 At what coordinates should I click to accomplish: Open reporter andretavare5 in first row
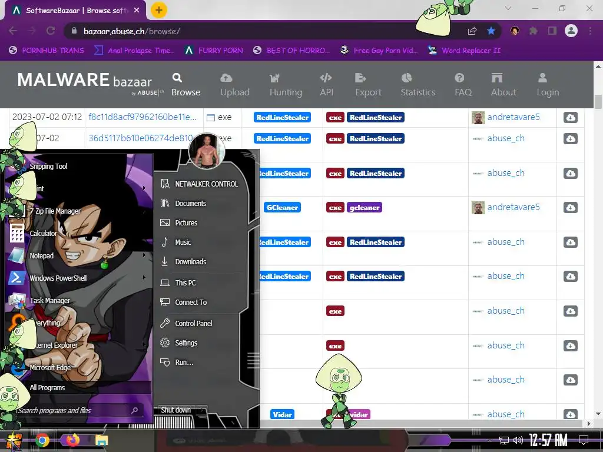[513, 117]
